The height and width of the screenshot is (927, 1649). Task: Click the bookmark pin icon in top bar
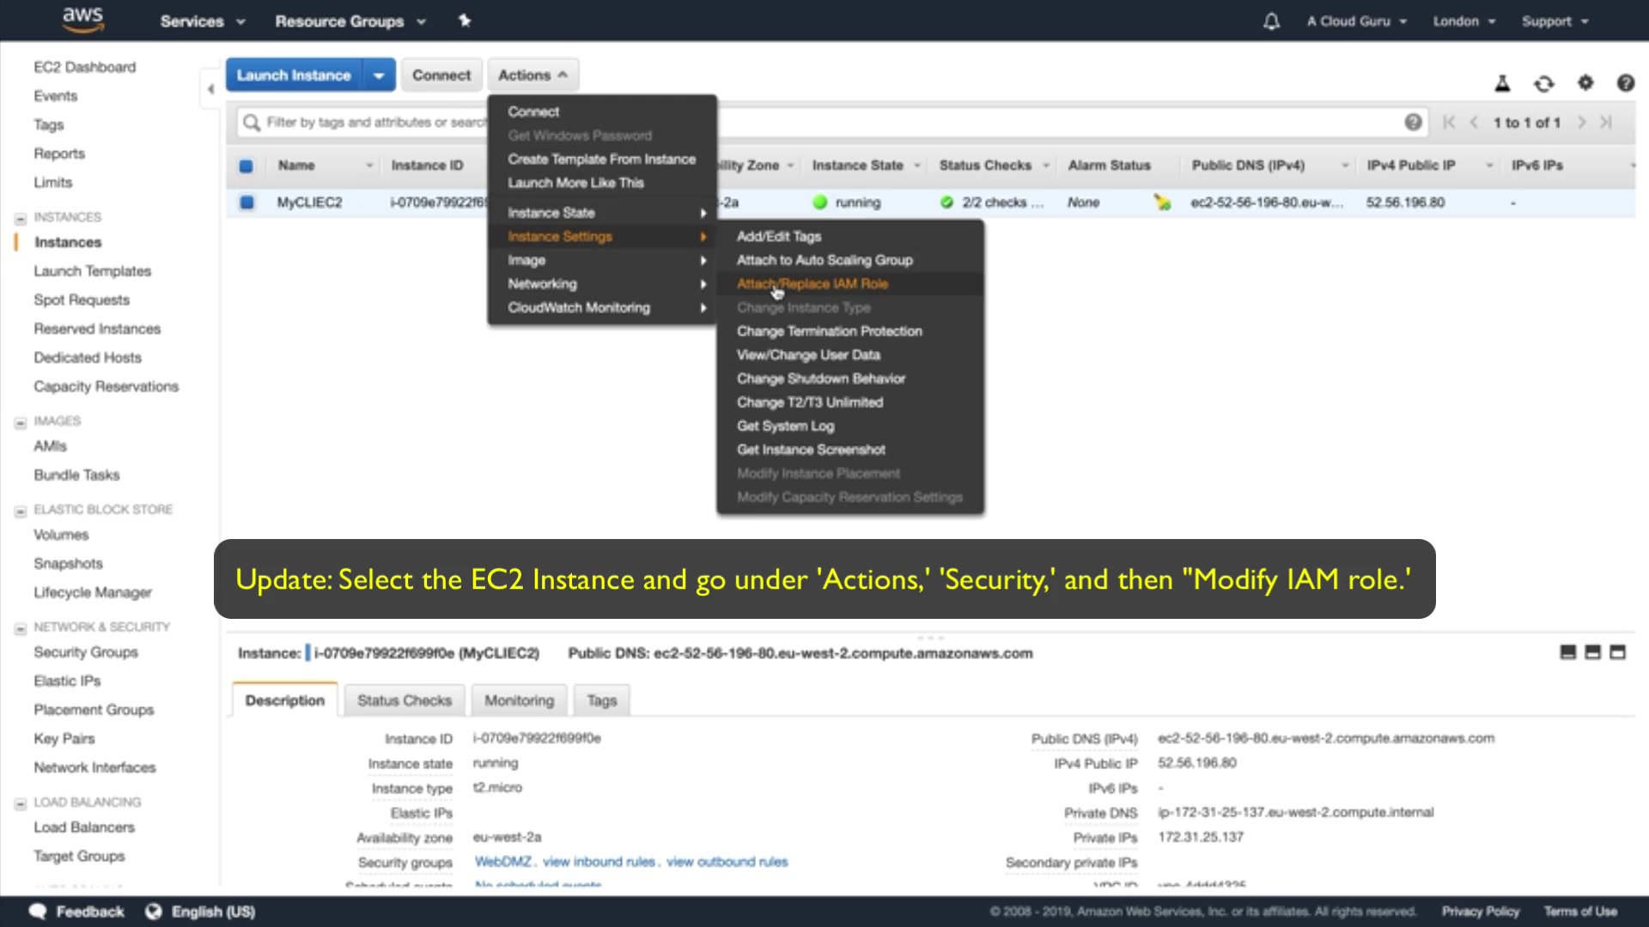(465, 21)
